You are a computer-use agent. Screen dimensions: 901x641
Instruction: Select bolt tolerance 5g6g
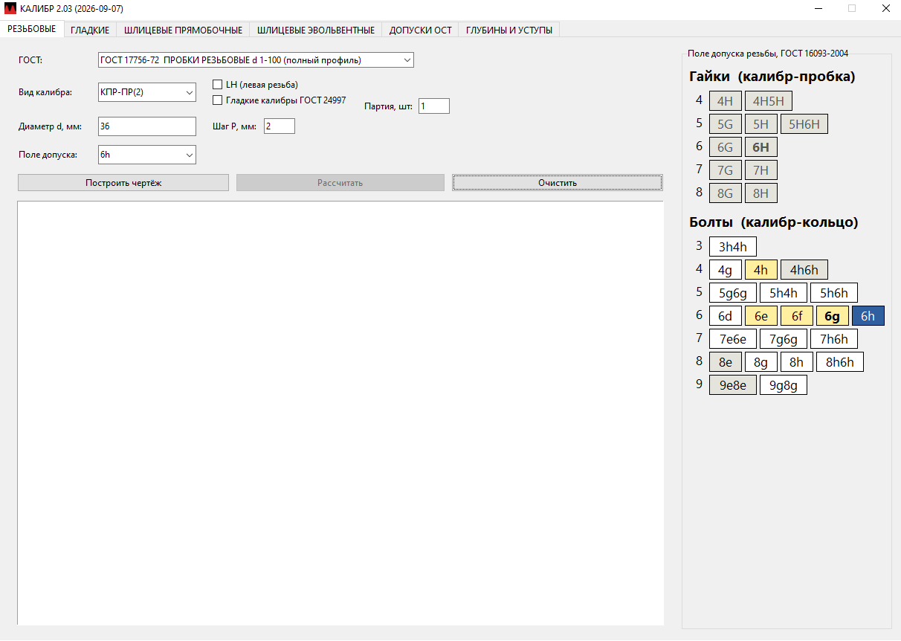point(733,293)
